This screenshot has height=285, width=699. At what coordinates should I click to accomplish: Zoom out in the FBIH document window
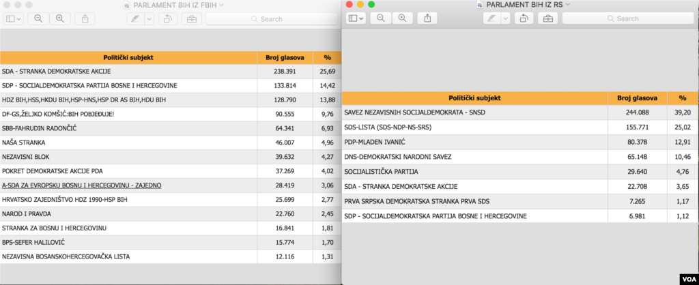click(37, 18)
